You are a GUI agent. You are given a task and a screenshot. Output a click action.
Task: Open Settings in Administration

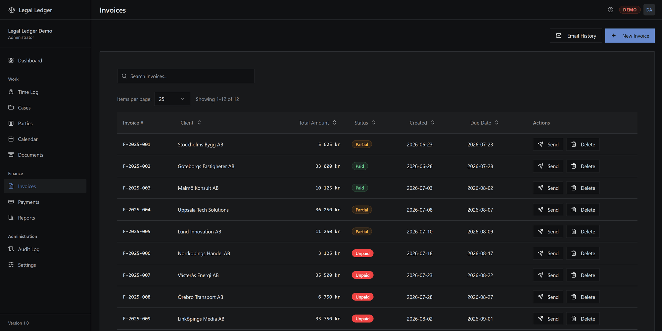(45, 265)
